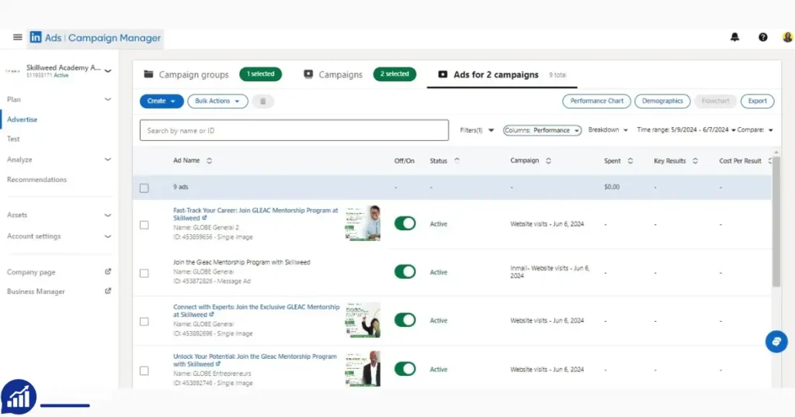
Task: Expand the Assets section
Action: [x=107, y=215]
